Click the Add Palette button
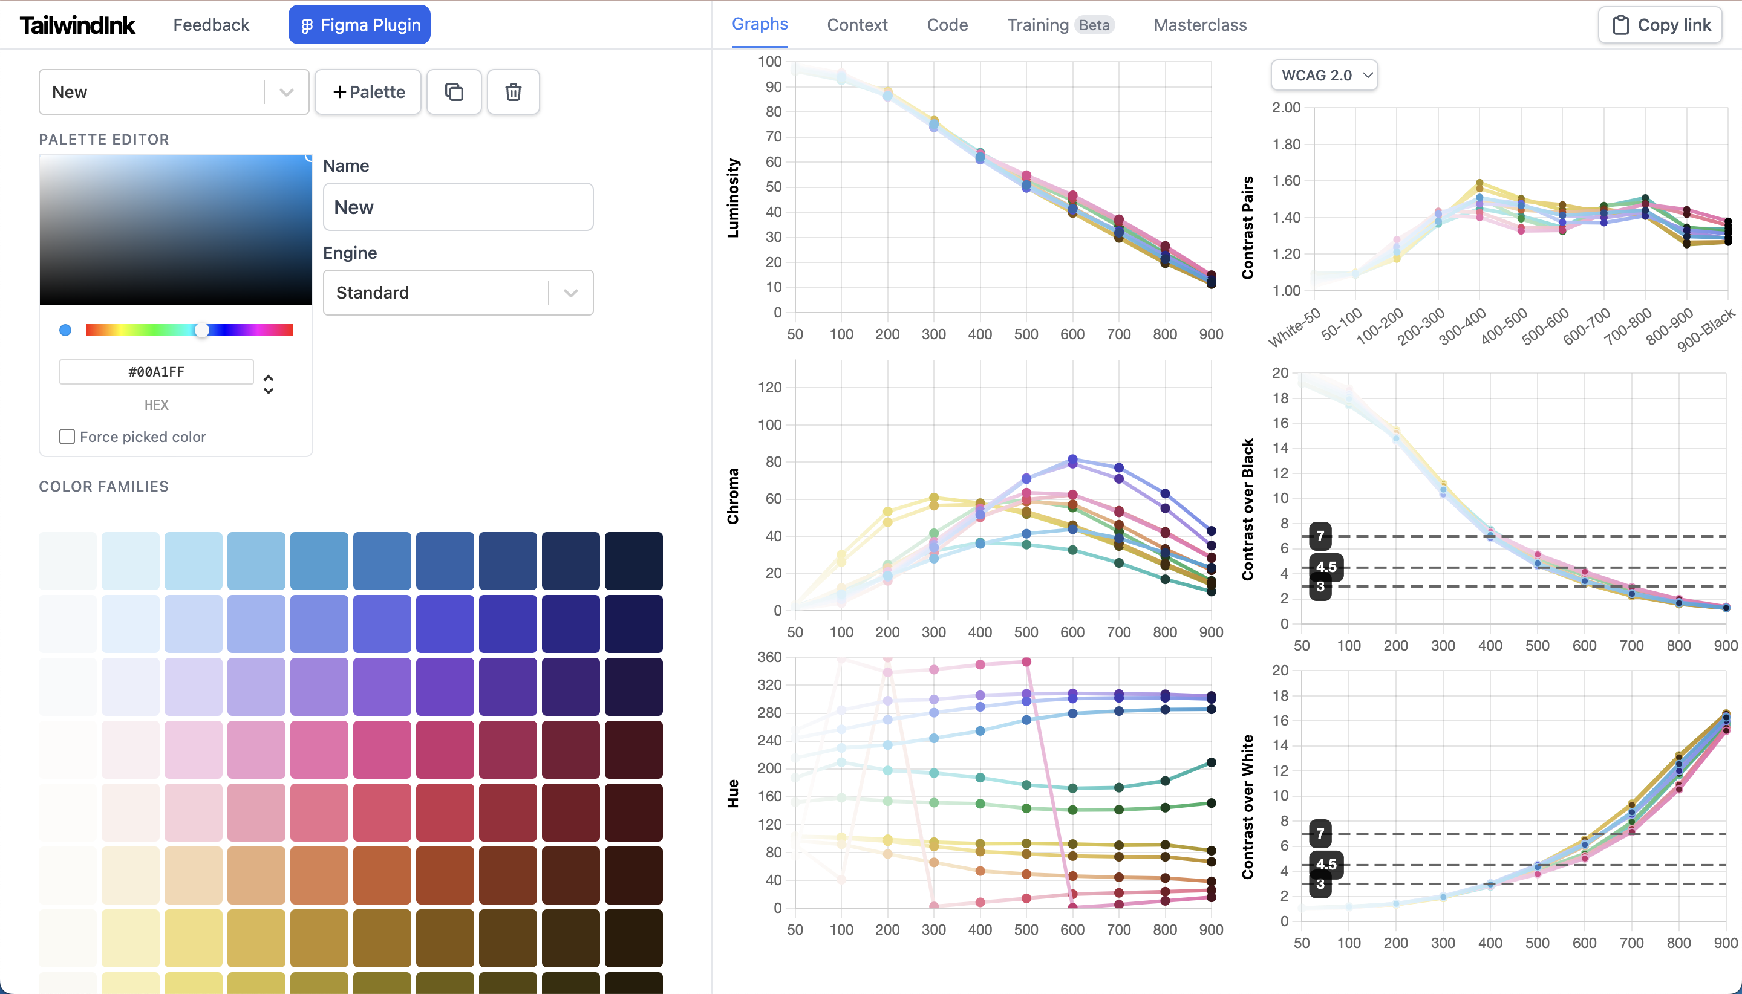Screen dimensions: 1742x994 pos(368,92)
